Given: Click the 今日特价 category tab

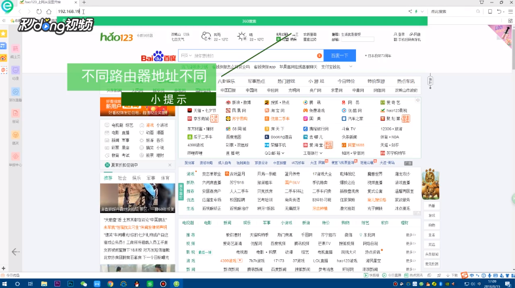Looking at the screenshot, I should coord(346,81).
